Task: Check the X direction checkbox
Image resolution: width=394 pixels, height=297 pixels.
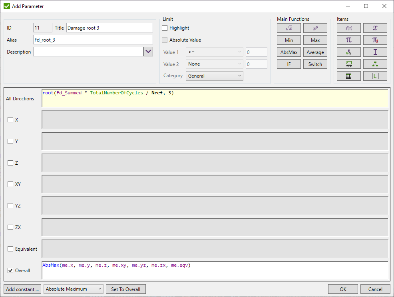Action: pyautogui.click(x=10, y=120)
